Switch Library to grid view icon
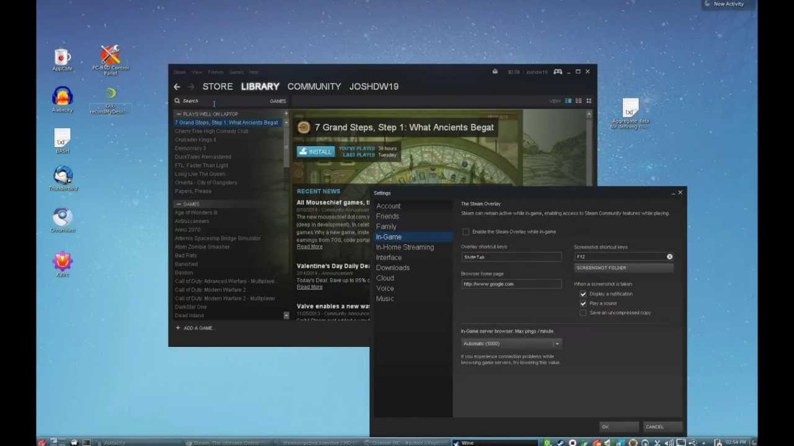 (589, 101)
